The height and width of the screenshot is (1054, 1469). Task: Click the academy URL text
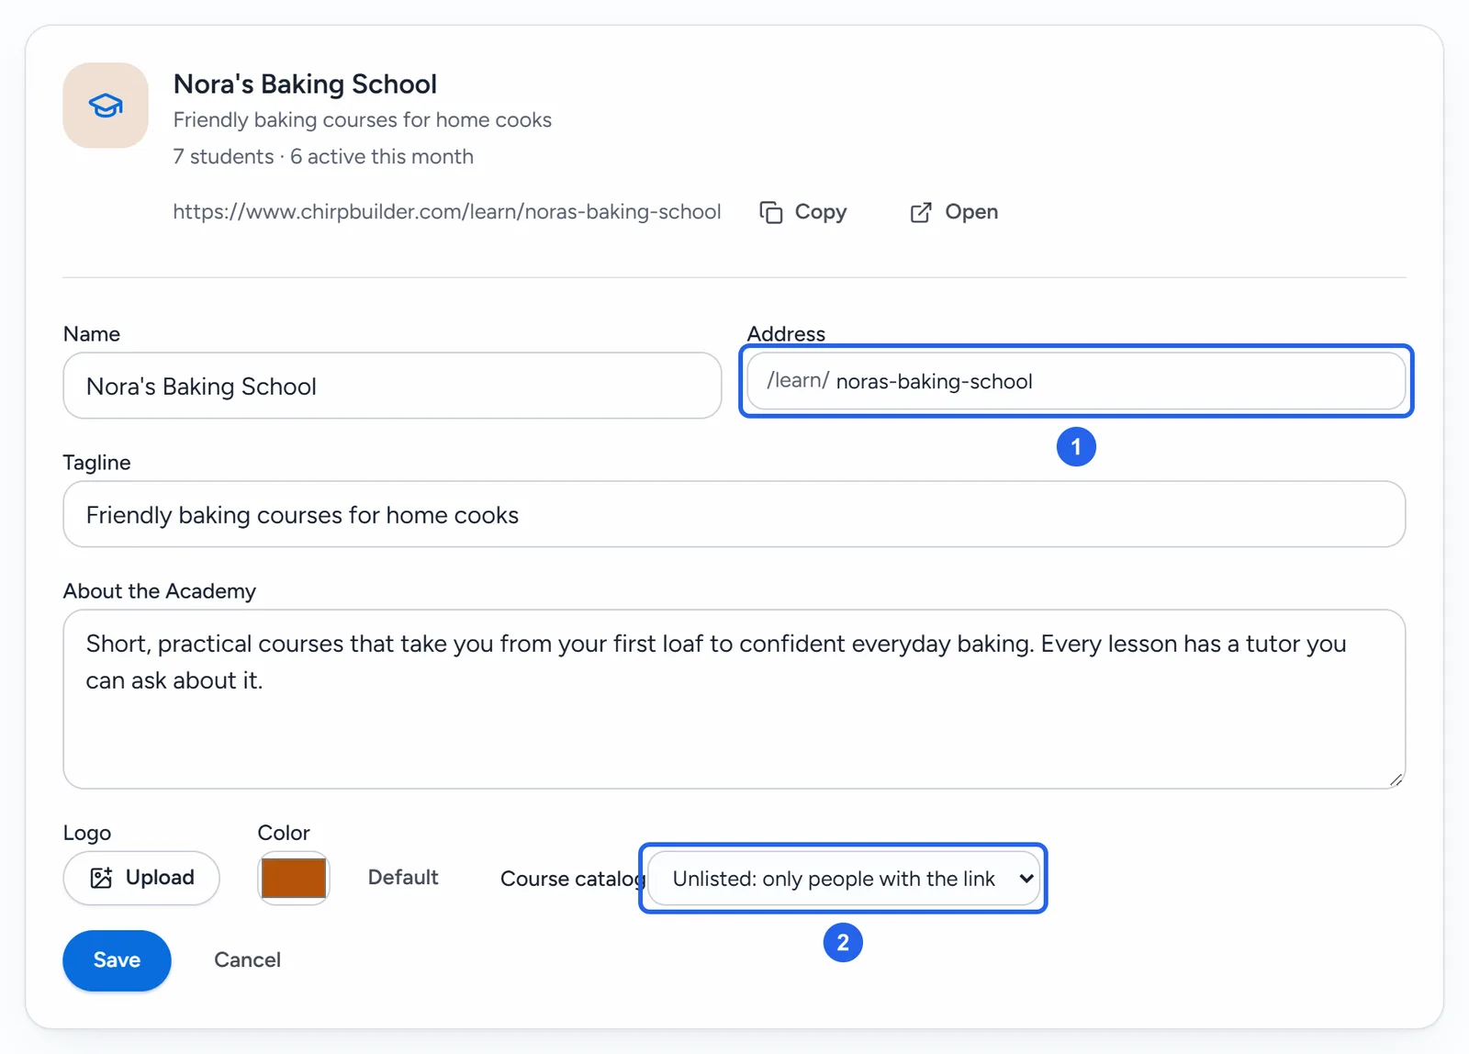pyautogui.click(x=447, y=212)
